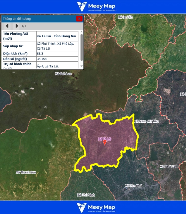Click the Xã Phú Lâm commune label

click(169, 167)
